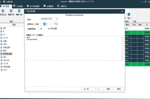This screenshot has height=99, width=150.
Task: Click the 'Vacuum flask' keyword line
Action: pos(32,39)
